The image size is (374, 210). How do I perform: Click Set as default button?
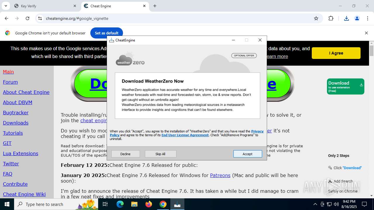(x=107, y=33)
